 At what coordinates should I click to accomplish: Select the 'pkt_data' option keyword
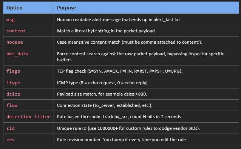coord(17,54)
